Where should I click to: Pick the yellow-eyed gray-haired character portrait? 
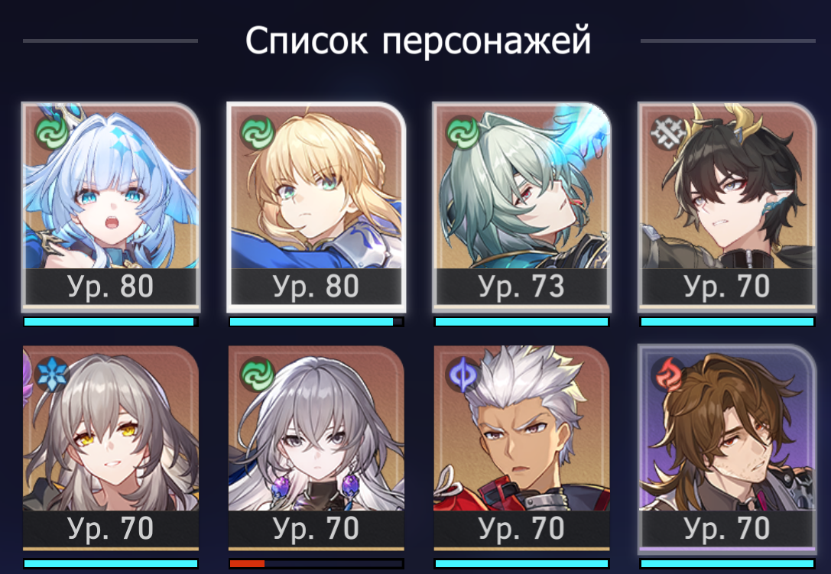[111, 448]
